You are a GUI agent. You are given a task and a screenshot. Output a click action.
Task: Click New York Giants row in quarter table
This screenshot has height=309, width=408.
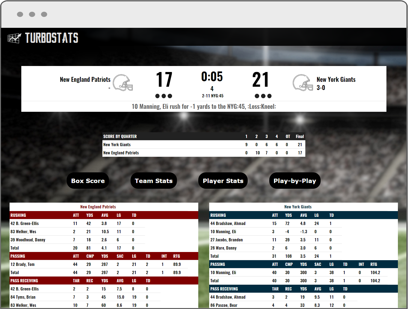[x=204, y=145]
